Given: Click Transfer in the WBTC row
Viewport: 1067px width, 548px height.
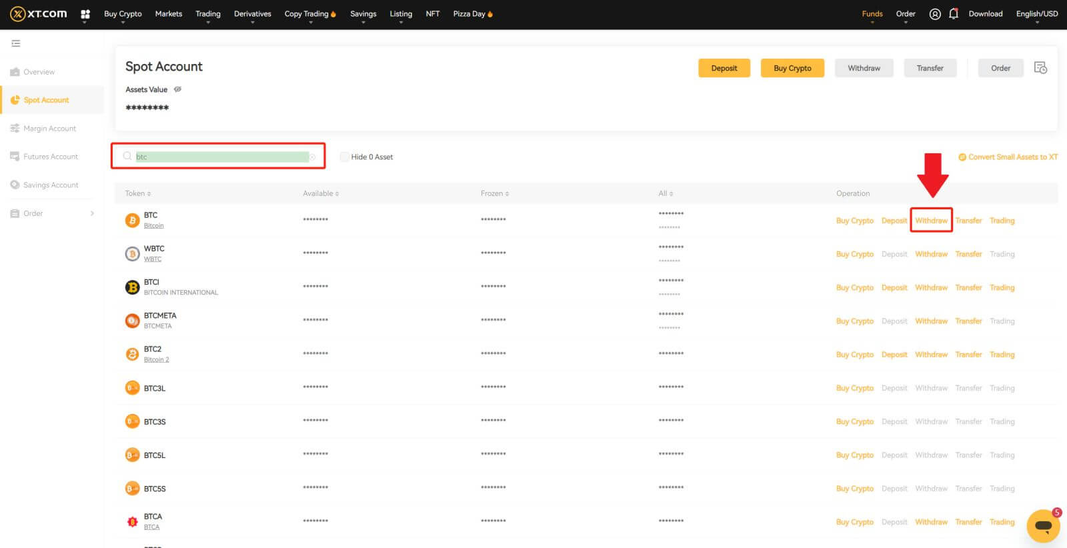Looking at the screenshot, I should (x=968, y=254).
